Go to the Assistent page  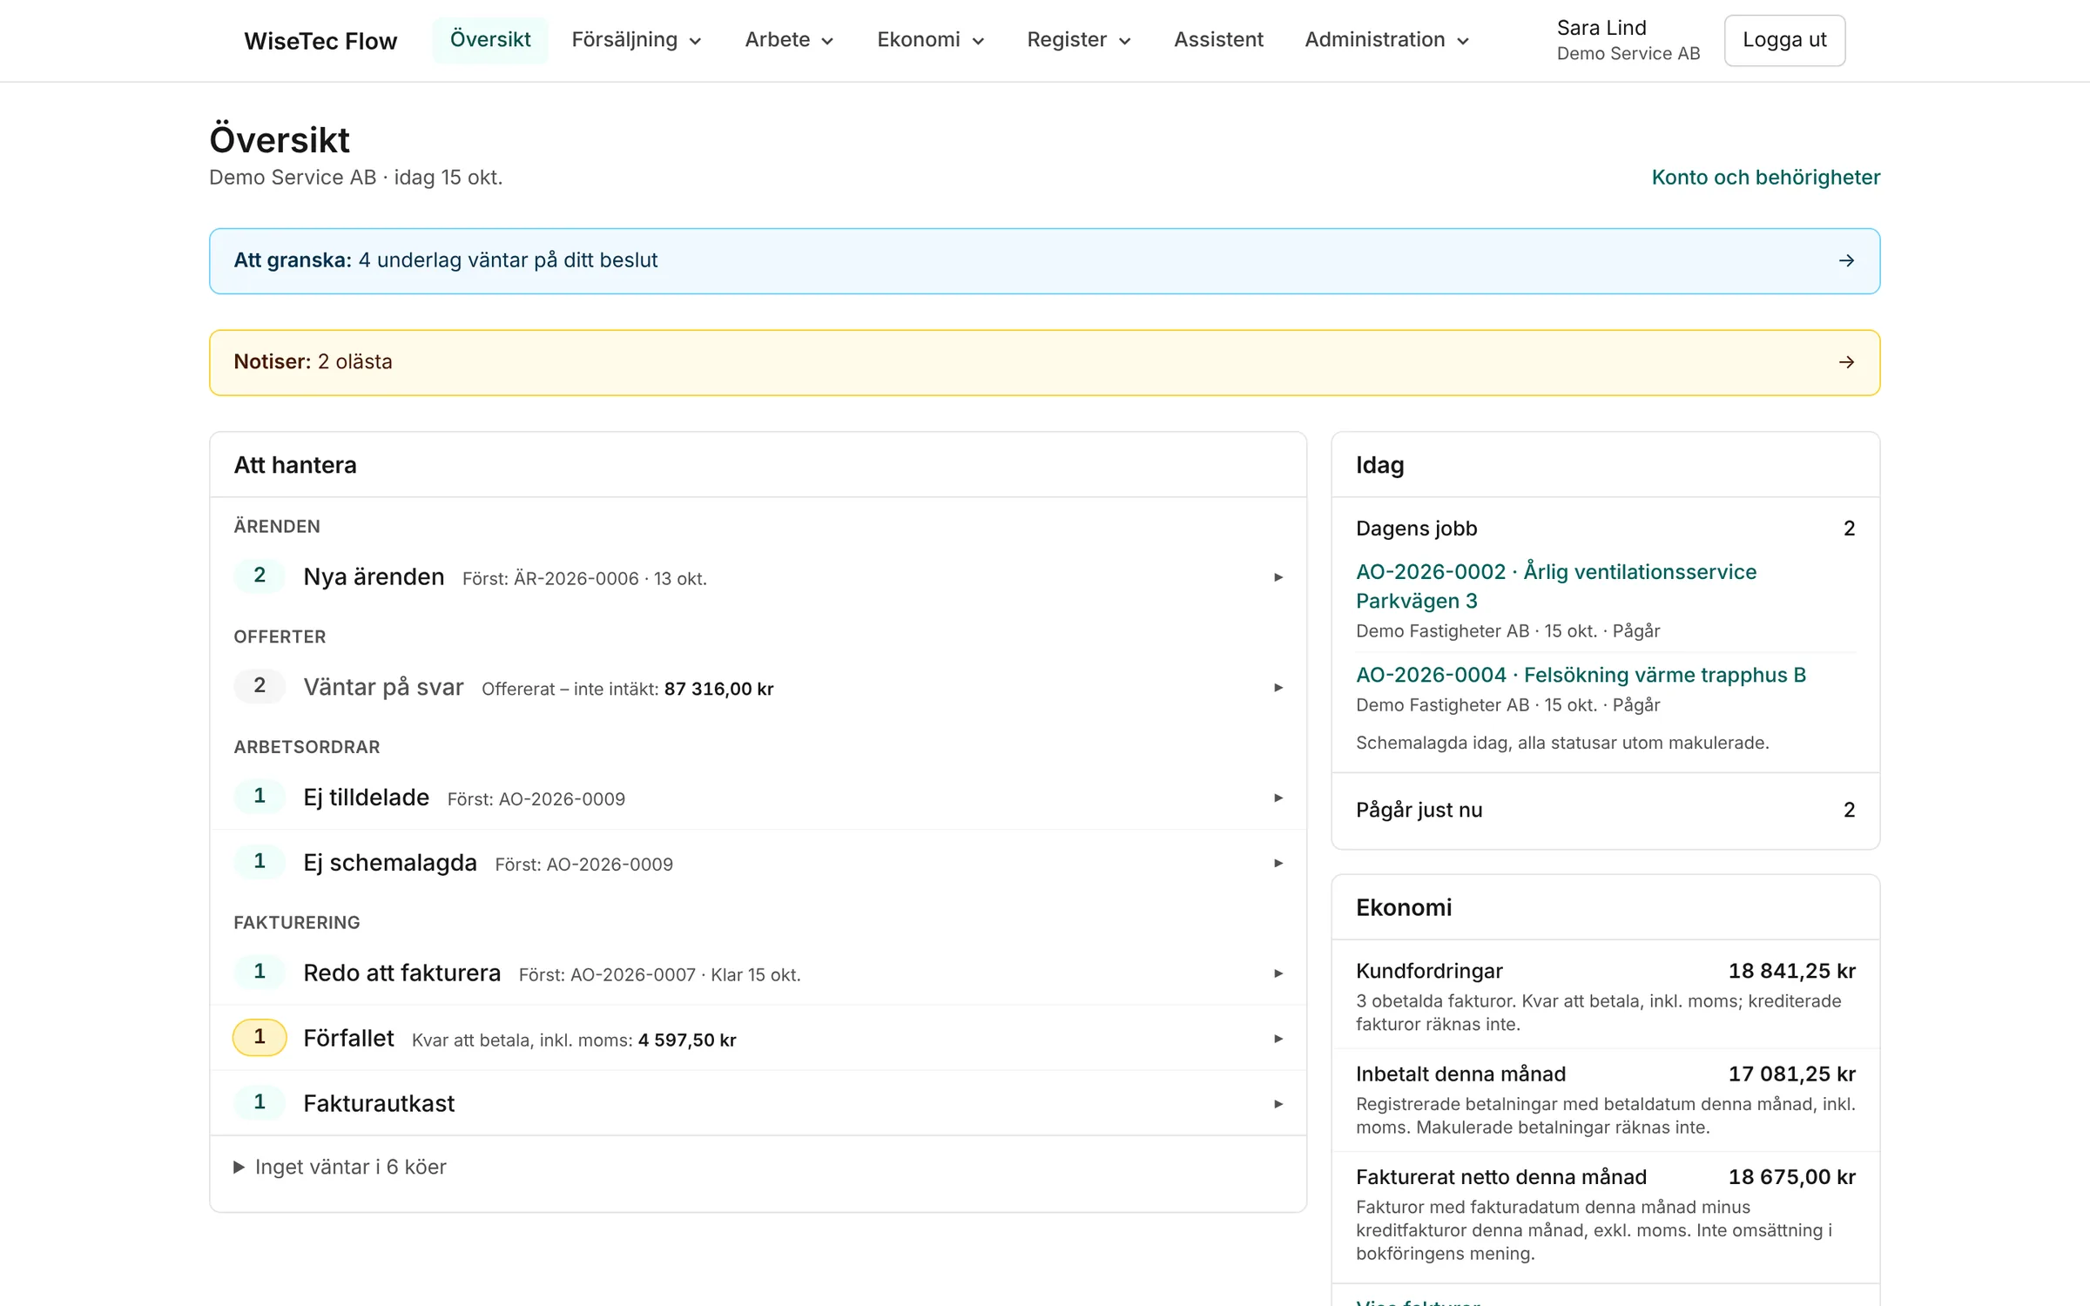click(x=1218, y=40)
